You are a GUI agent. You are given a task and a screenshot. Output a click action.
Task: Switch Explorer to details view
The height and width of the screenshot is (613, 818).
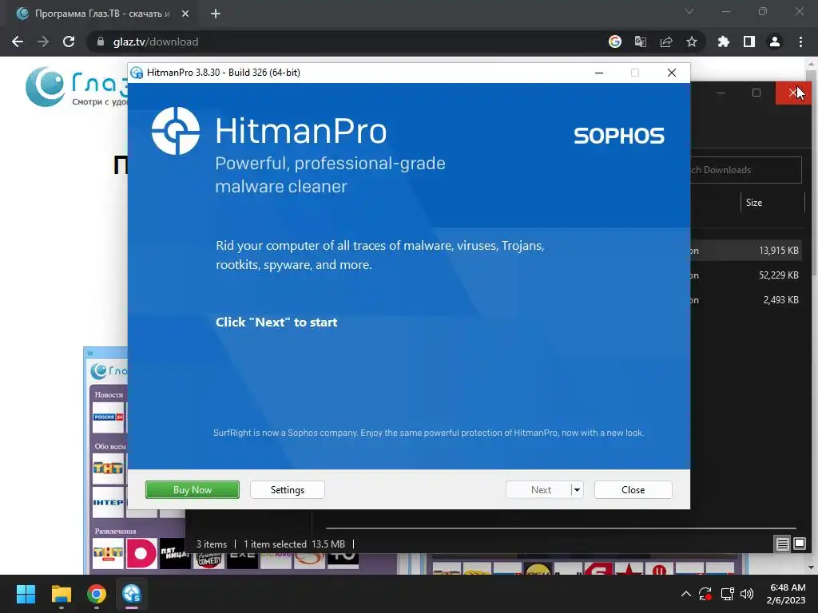(783, 544)
